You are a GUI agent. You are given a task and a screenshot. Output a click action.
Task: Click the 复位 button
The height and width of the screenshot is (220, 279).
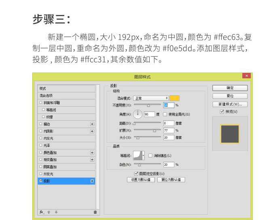[x=230, y=96]
